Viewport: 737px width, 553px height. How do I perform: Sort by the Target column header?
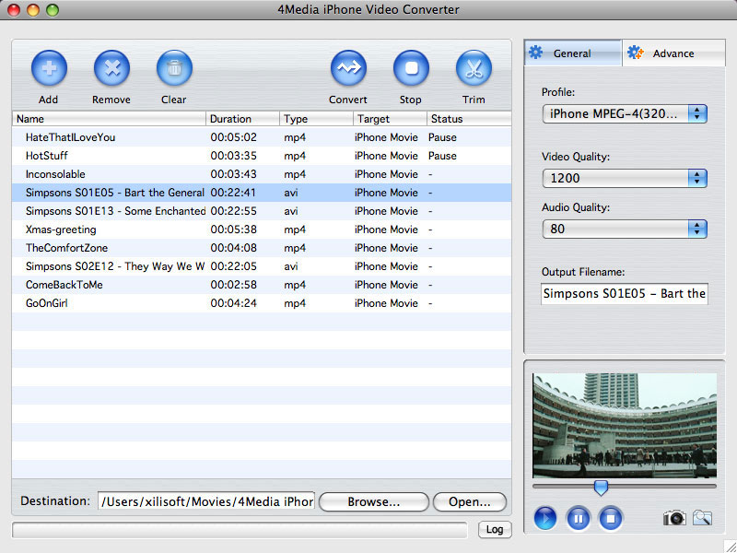390,119
